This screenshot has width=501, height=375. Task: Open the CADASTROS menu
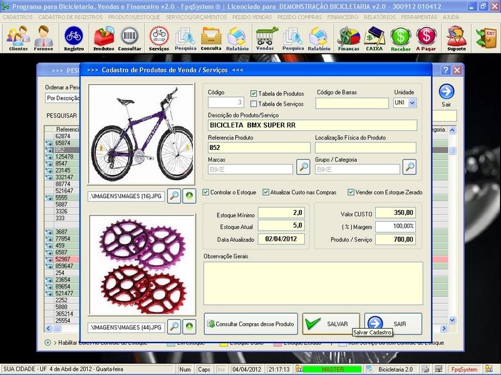(x=18, y=17)
